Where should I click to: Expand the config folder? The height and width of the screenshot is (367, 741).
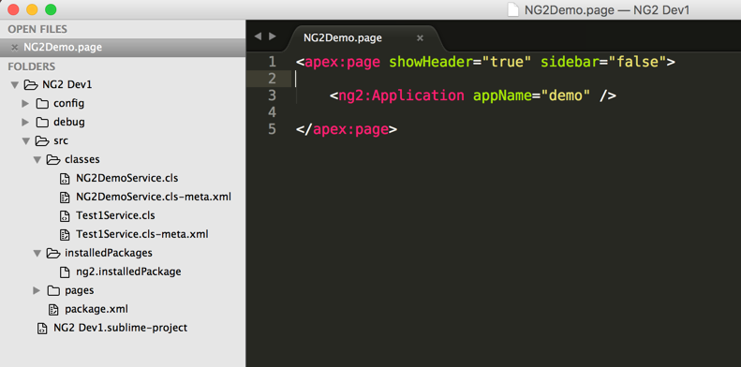[x=25, y=103]
